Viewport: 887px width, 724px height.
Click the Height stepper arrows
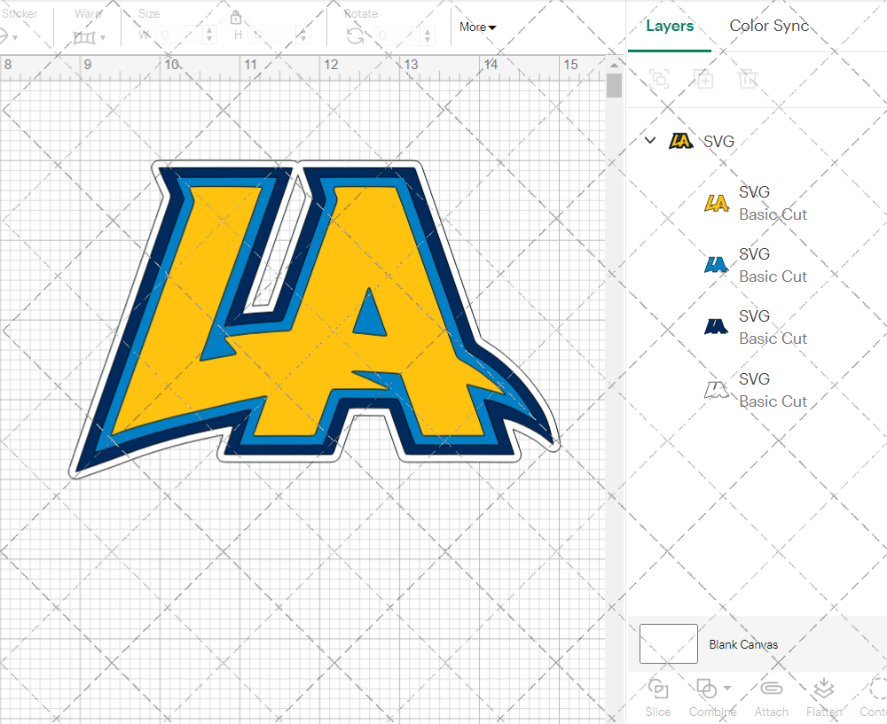(303, 35)
